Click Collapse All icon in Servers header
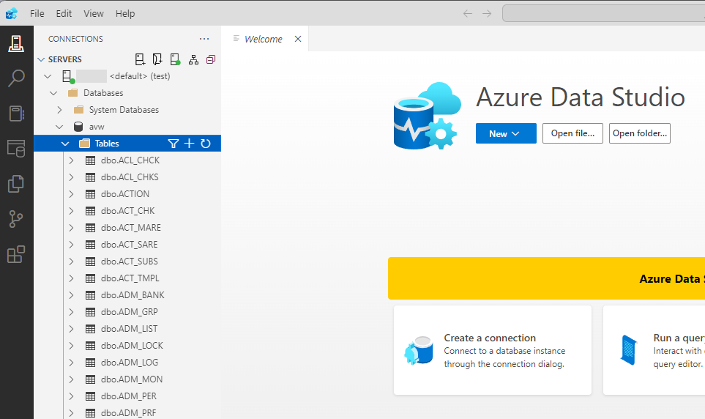Screen dimensions: 705x419 (x=210, y=59)
